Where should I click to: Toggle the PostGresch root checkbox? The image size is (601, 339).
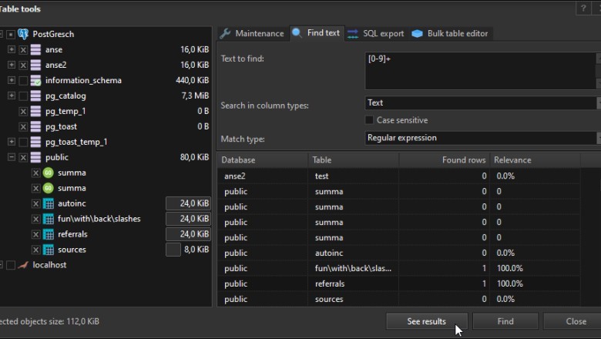click(11, 35)
